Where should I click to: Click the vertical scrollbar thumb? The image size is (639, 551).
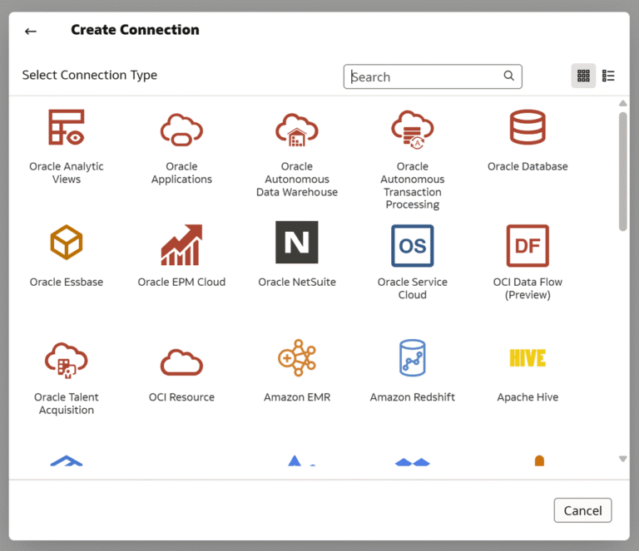coord(622,172)
